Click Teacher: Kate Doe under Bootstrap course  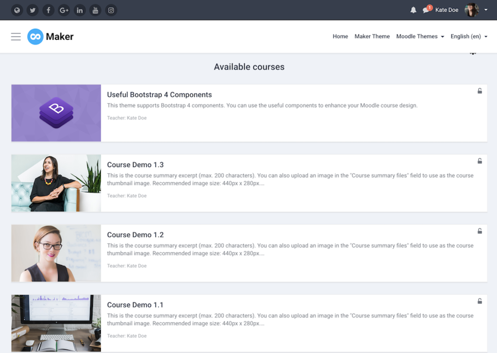[127, 118]
